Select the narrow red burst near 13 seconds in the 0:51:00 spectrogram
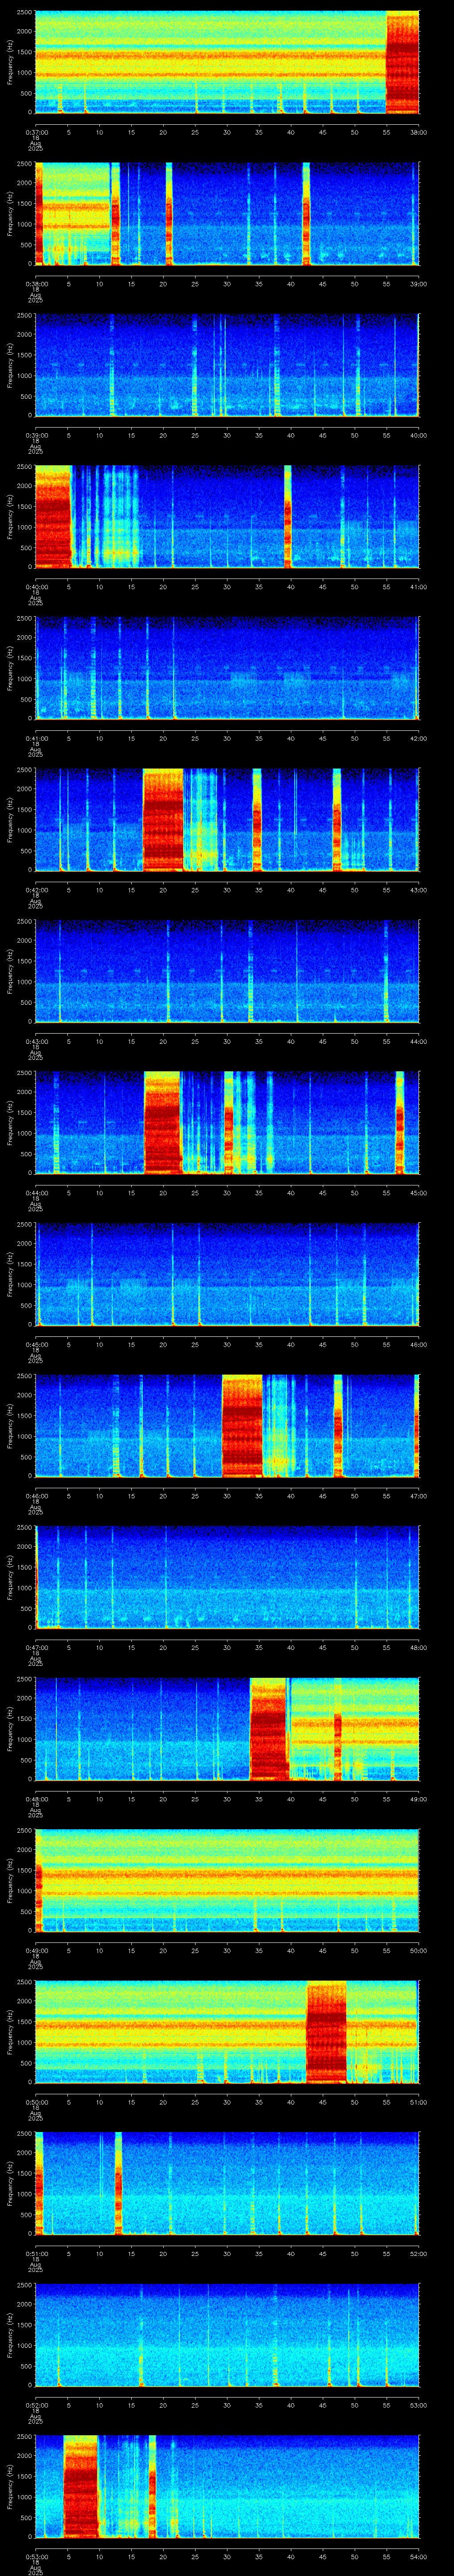 click(x=118, y=2183)
